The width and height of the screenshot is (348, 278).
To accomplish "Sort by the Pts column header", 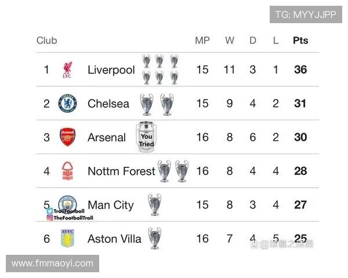I will (x=300, y=41).
